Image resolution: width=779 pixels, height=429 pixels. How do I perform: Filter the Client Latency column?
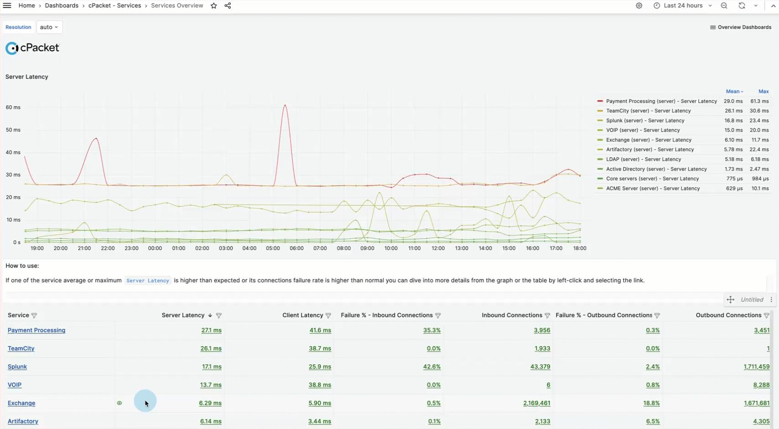coord(328,316)
